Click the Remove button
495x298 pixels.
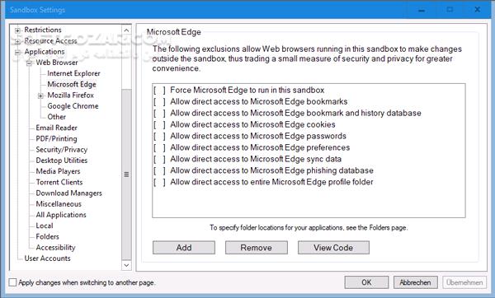tap(257, 248)
